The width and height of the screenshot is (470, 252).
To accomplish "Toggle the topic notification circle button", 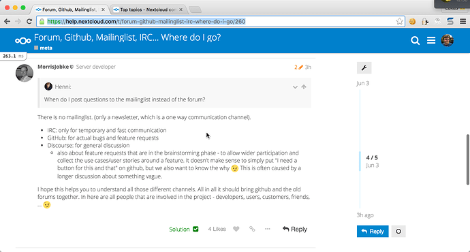I will [x=398, y=232].
